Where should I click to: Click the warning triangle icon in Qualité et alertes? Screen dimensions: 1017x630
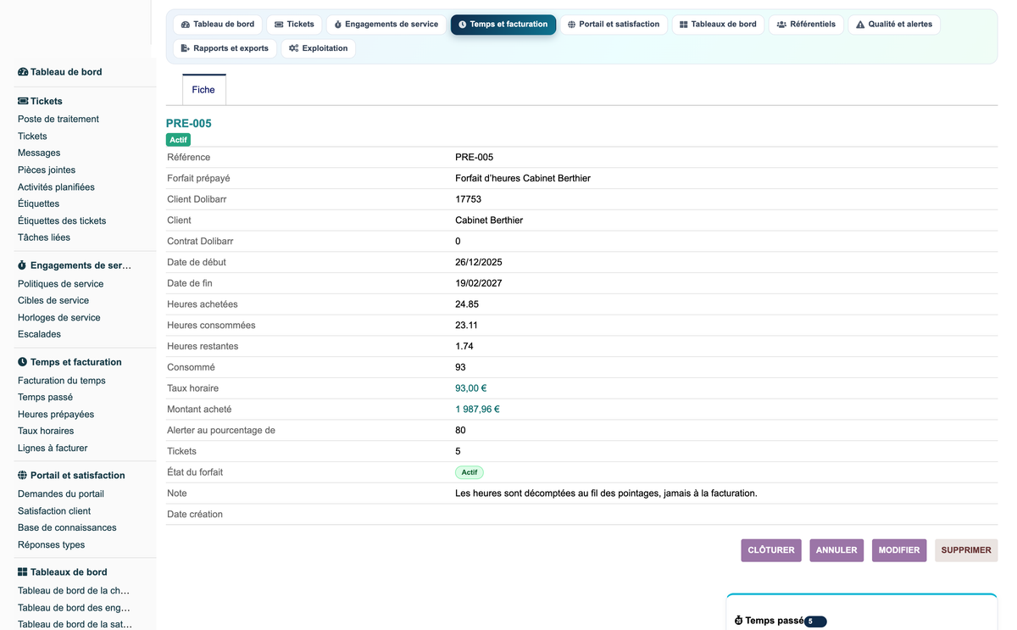[x=860, y=25]
